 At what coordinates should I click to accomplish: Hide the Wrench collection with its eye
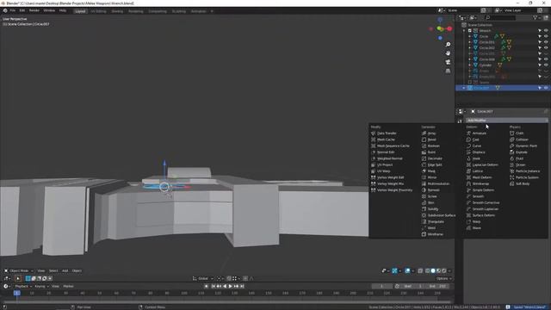click(546, 31)
